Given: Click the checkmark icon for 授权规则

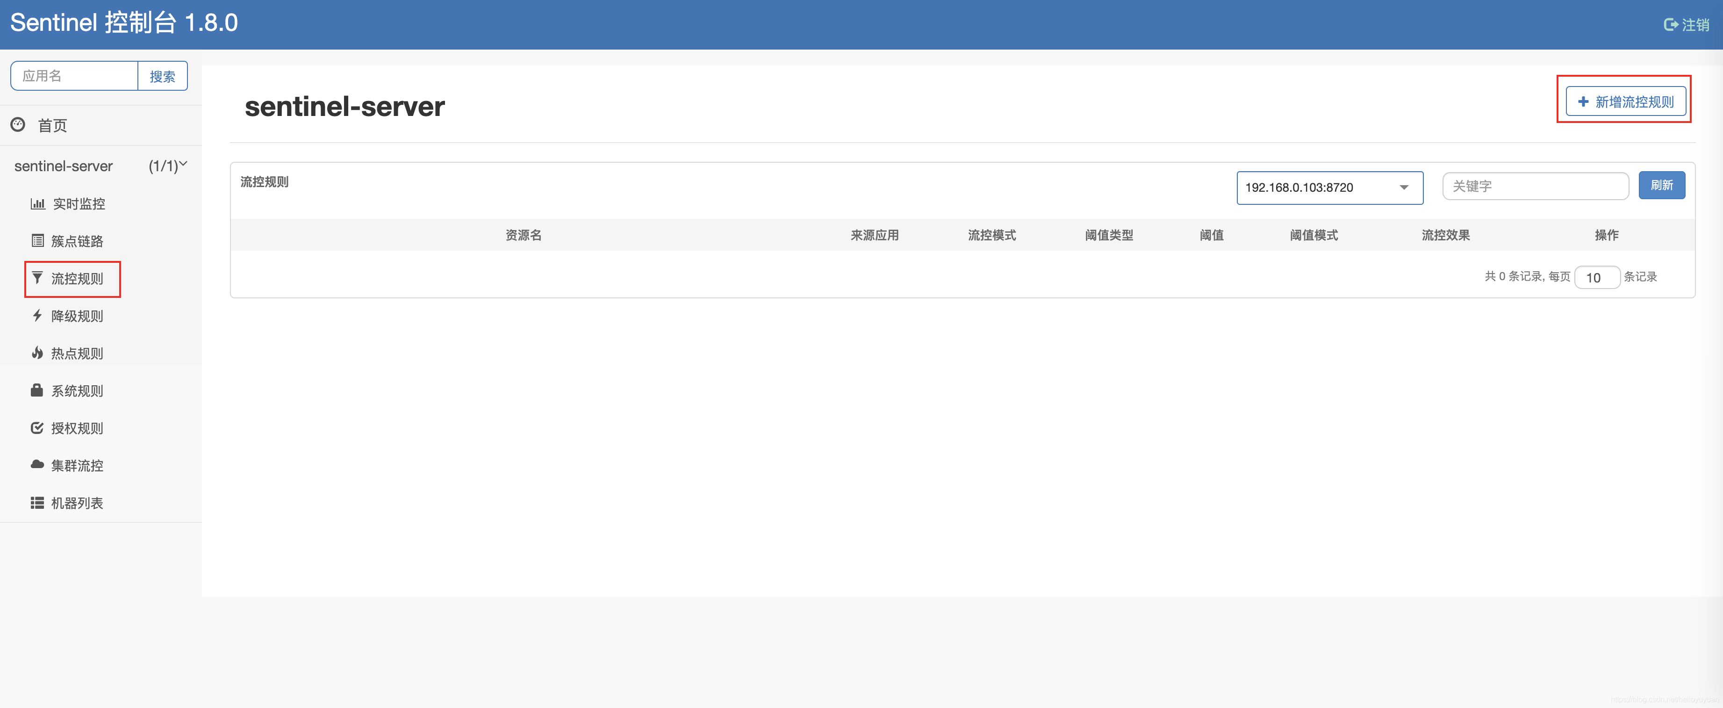Looking at the screenshot, I should (37, 427).
